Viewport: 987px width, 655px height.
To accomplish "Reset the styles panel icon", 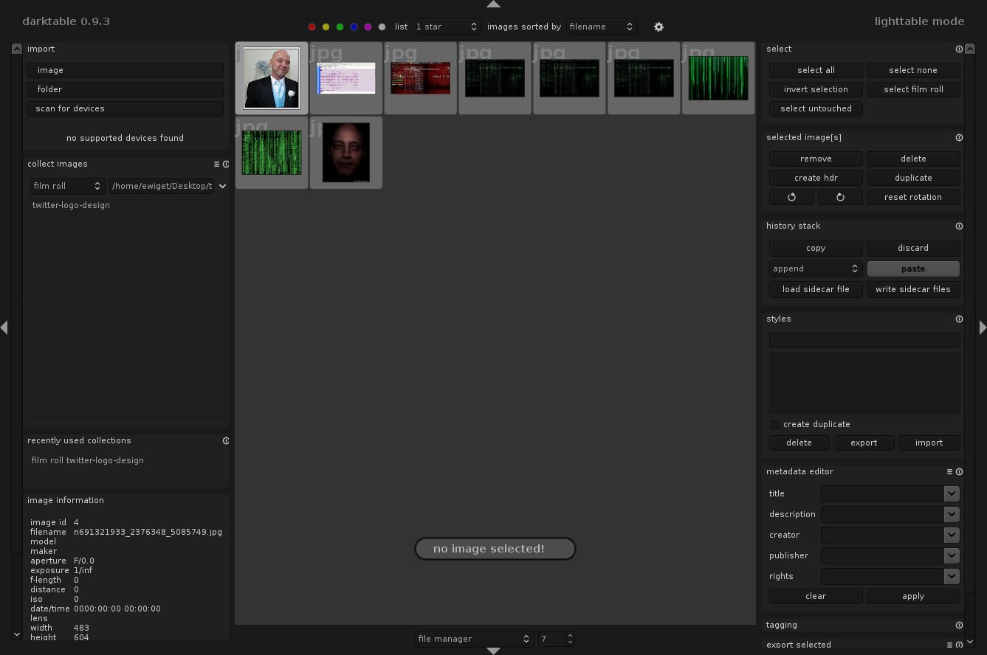I will pos(959,319).
